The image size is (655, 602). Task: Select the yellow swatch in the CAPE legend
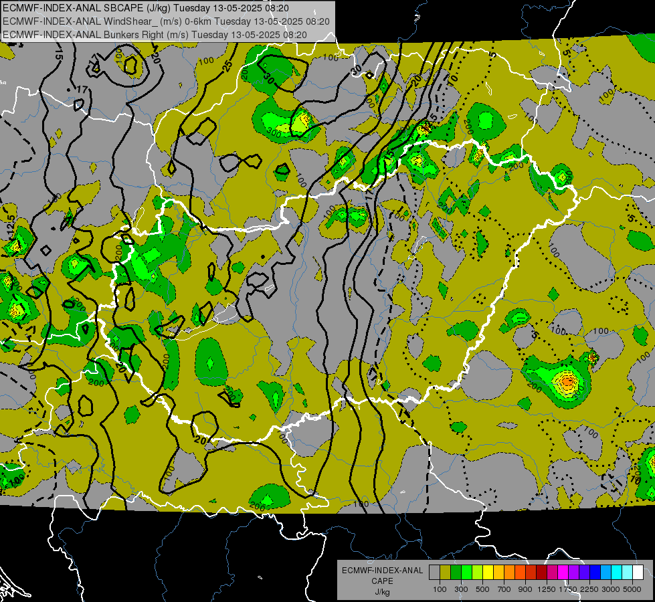(488, 573)
